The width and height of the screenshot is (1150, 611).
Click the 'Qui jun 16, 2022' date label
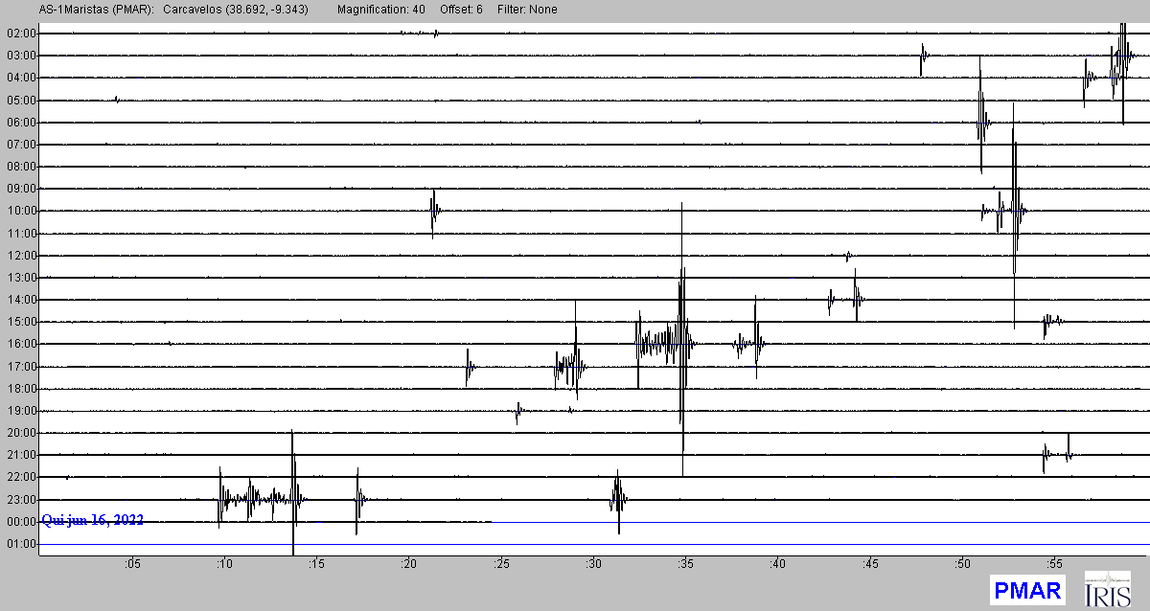pos(92,520)
